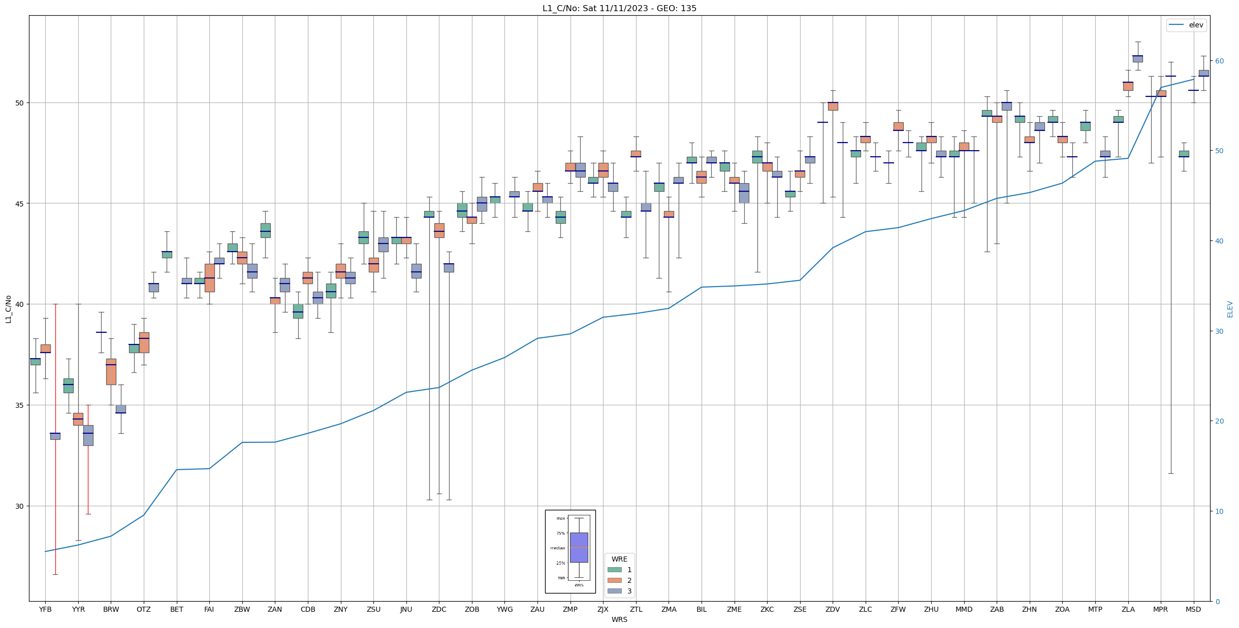
Task: Click the x-axis tick label 'ZSE'
Action: coord(800,610)
